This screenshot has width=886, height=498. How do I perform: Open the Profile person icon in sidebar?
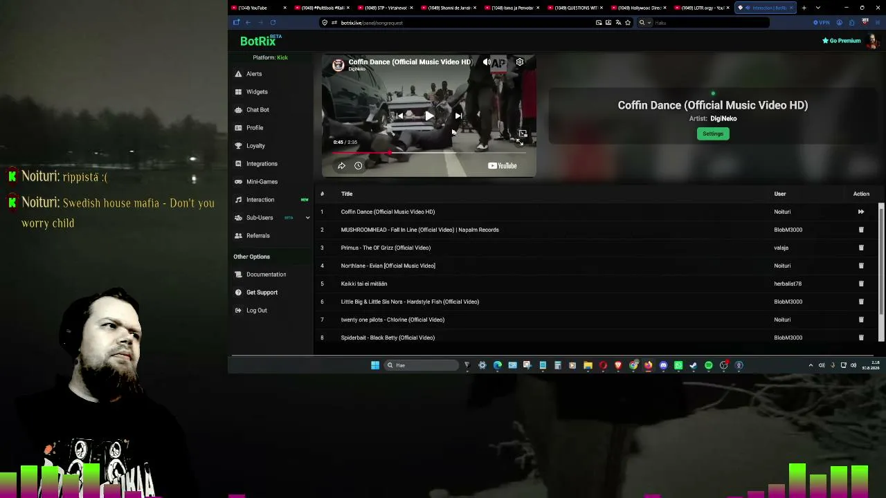(238, 128)
